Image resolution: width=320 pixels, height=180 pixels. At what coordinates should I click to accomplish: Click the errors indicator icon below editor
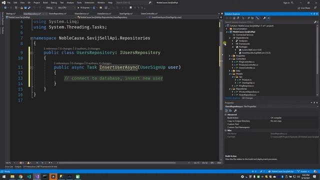pos(21,163)
